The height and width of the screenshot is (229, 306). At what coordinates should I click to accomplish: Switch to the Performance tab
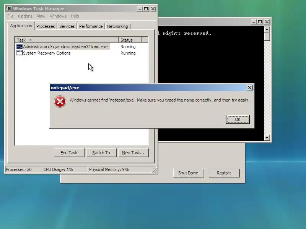pos(91,26)
